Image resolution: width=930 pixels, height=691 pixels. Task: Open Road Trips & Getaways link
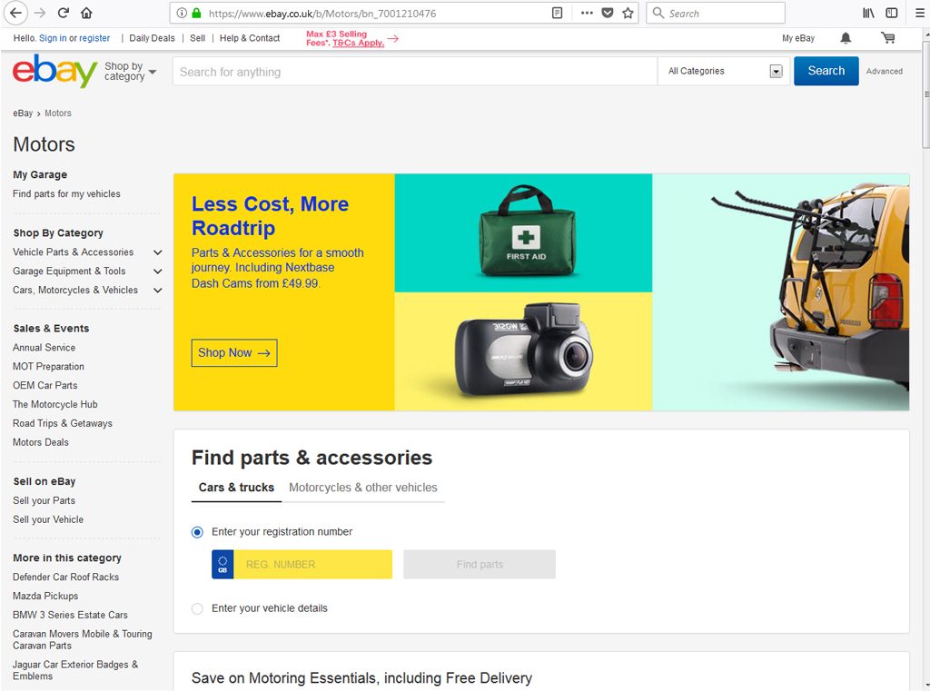(x=63, y=423)
